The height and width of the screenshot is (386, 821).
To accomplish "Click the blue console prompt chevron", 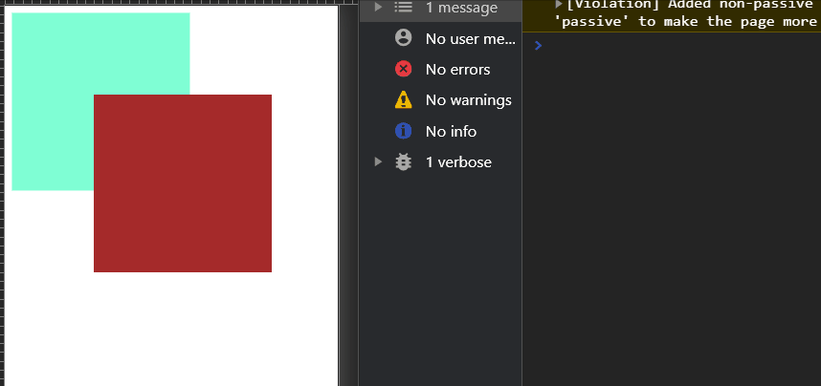I will coord(539,46).
